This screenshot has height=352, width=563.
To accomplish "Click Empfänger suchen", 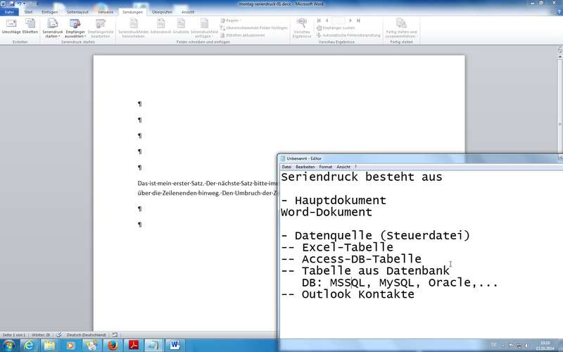I will point(336,27).
